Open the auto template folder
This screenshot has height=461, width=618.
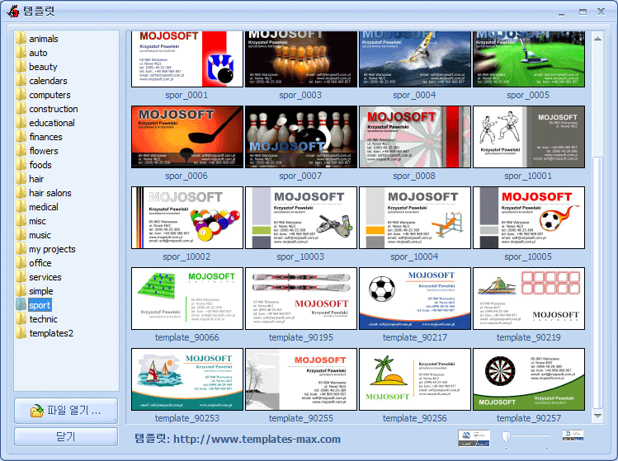(x=38, y=53)
